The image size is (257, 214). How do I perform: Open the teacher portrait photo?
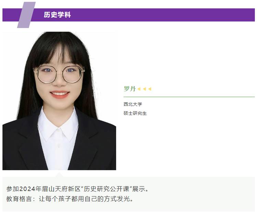point(59,101)
